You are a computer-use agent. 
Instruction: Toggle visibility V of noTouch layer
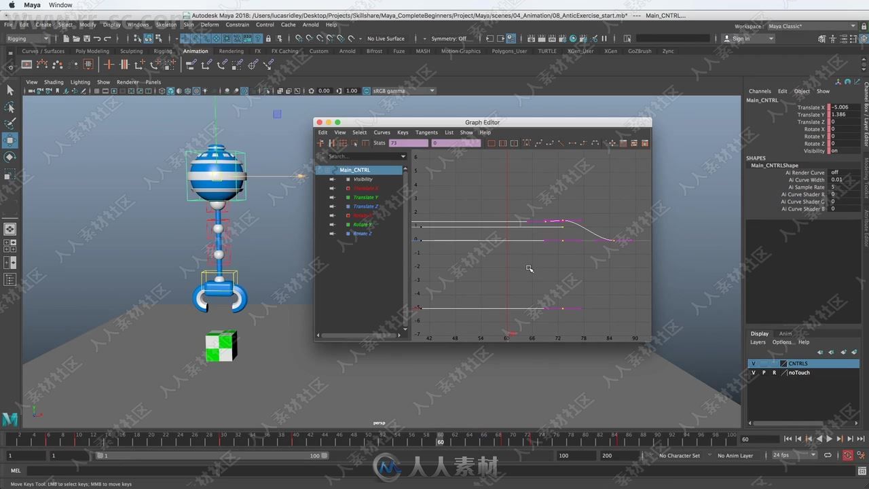pyautogui.click(x=753, y=373)
